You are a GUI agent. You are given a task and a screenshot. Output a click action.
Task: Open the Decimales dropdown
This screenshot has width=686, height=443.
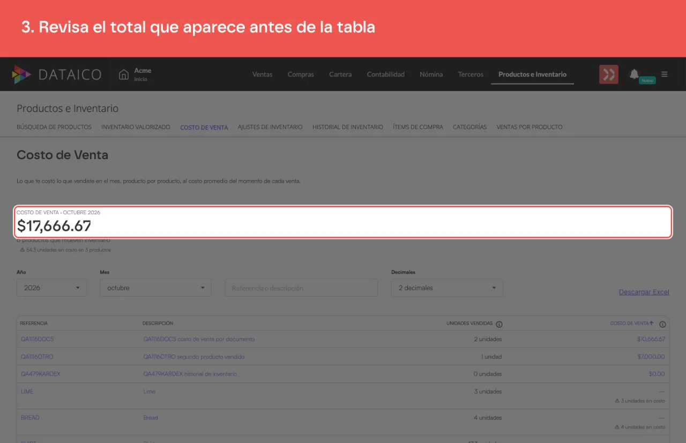click(447, 288)
